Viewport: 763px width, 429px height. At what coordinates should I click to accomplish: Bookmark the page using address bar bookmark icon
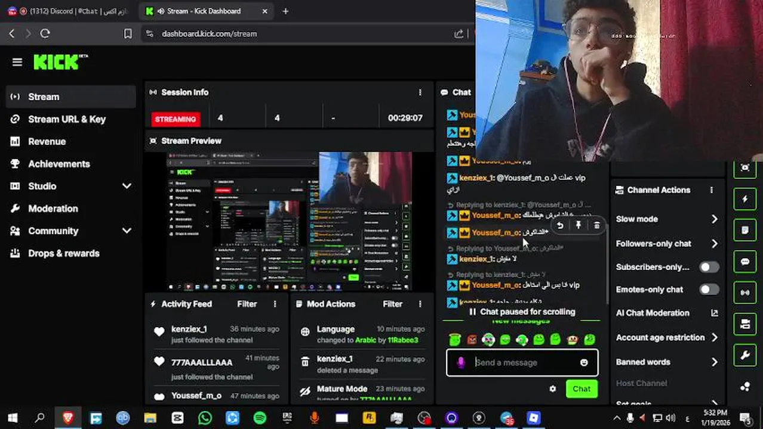coord(128,34)
